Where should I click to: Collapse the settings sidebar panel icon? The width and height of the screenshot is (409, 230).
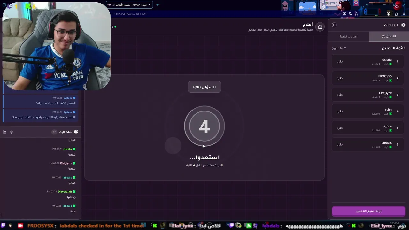coord(334,25)
